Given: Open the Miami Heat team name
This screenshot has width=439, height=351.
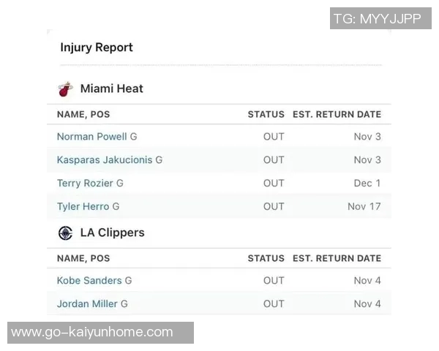Looking at the screenshot, I should click(111, 89).
